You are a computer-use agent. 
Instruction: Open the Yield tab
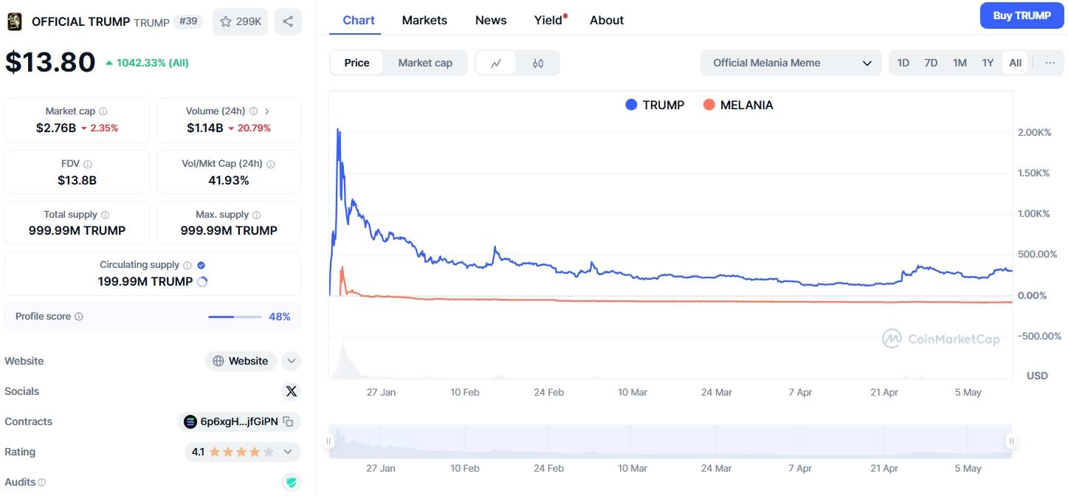pyautogui.click(x=548, y=20)
